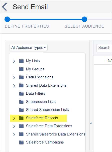Select Salesforce Campaigns in audience tree
This screenshot has width=112, height=152.
coord(45,142)
